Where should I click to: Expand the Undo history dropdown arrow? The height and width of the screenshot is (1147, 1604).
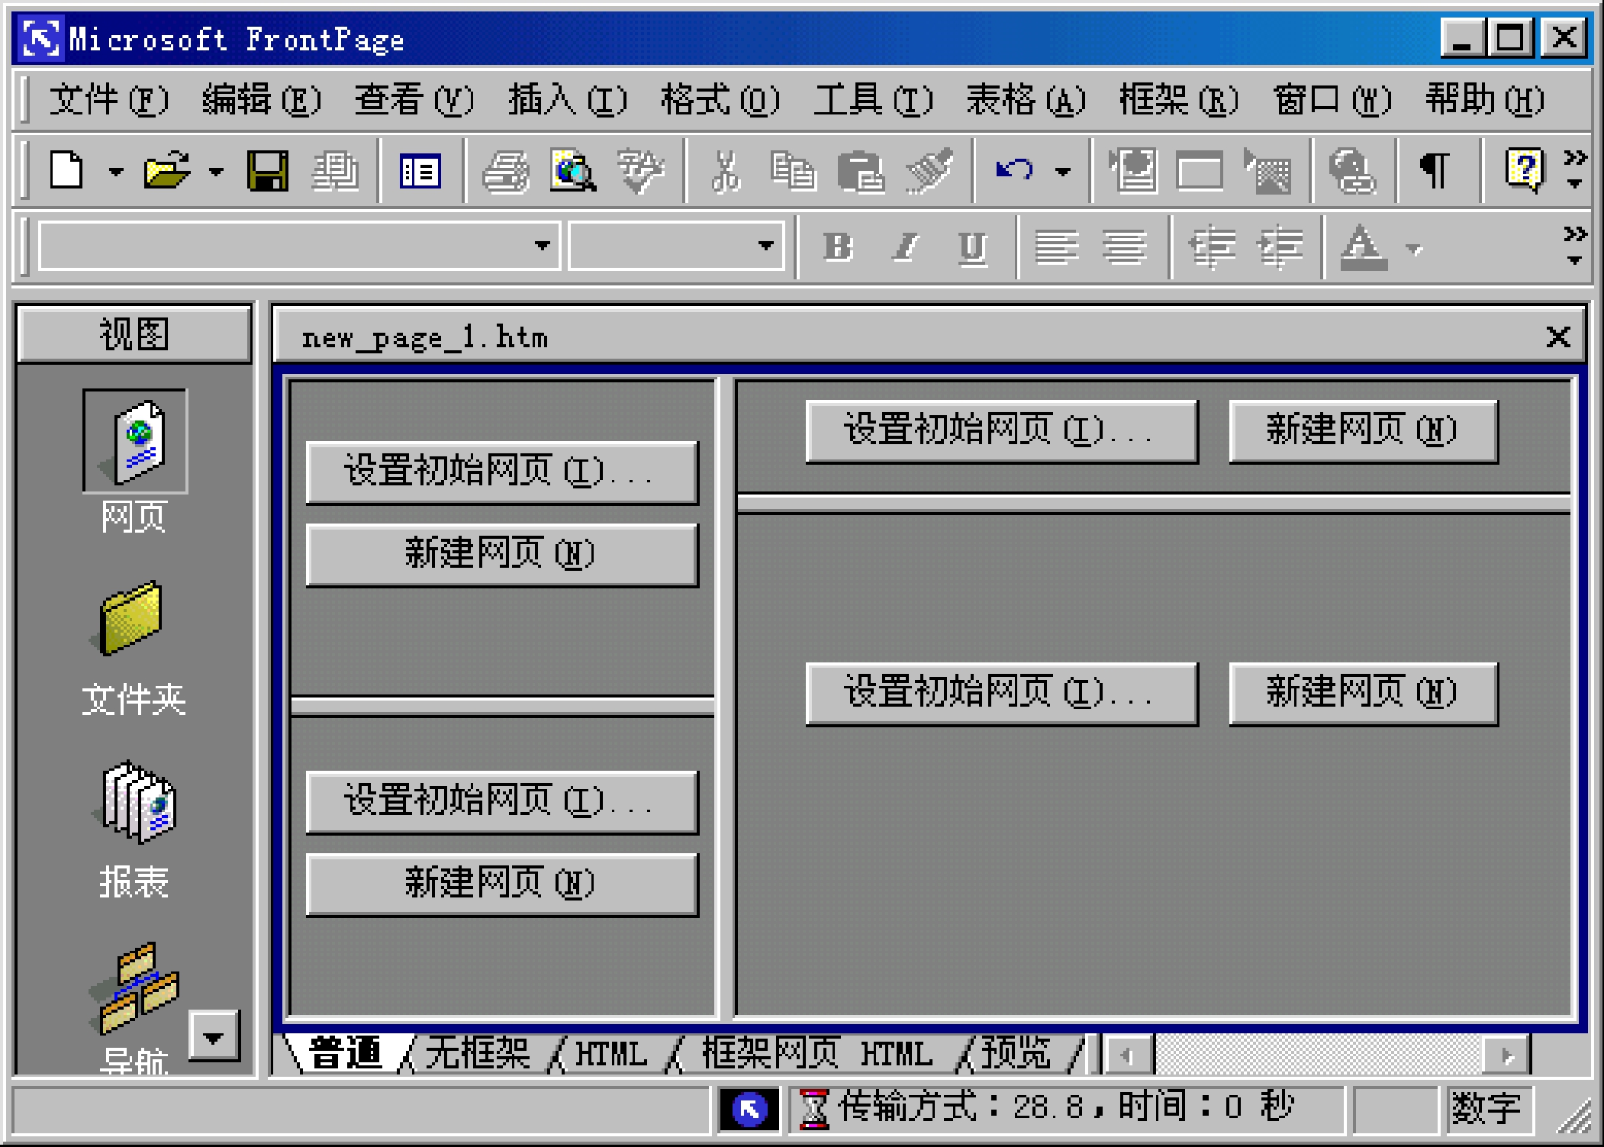pyautogui.click(x=1062, y=171)
